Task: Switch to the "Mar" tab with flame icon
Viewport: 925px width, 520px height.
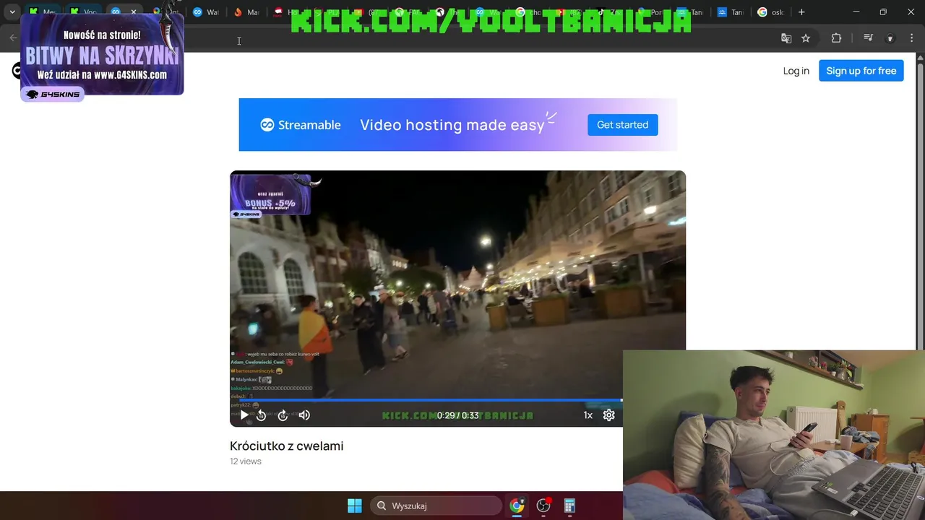Action: pos(247,12)
